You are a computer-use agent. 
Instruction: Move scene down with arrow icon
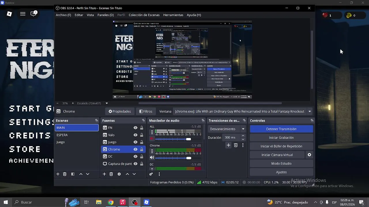coord(88,174)
